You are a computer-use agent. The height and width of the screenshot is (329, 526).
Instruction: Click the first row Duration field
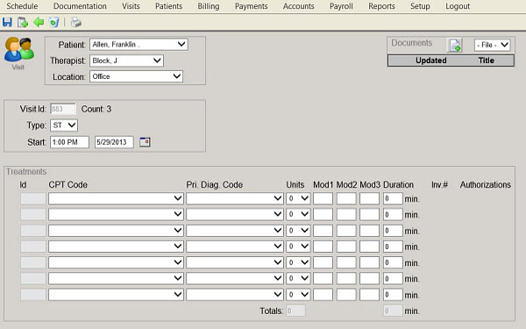click(393, 198)
